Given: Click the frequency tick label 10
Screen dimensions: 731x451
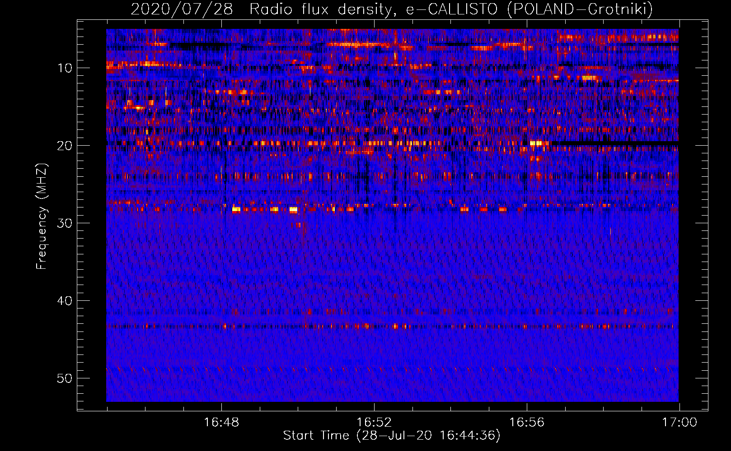Looking at the screenshot, I should click(x=65, y=68).
